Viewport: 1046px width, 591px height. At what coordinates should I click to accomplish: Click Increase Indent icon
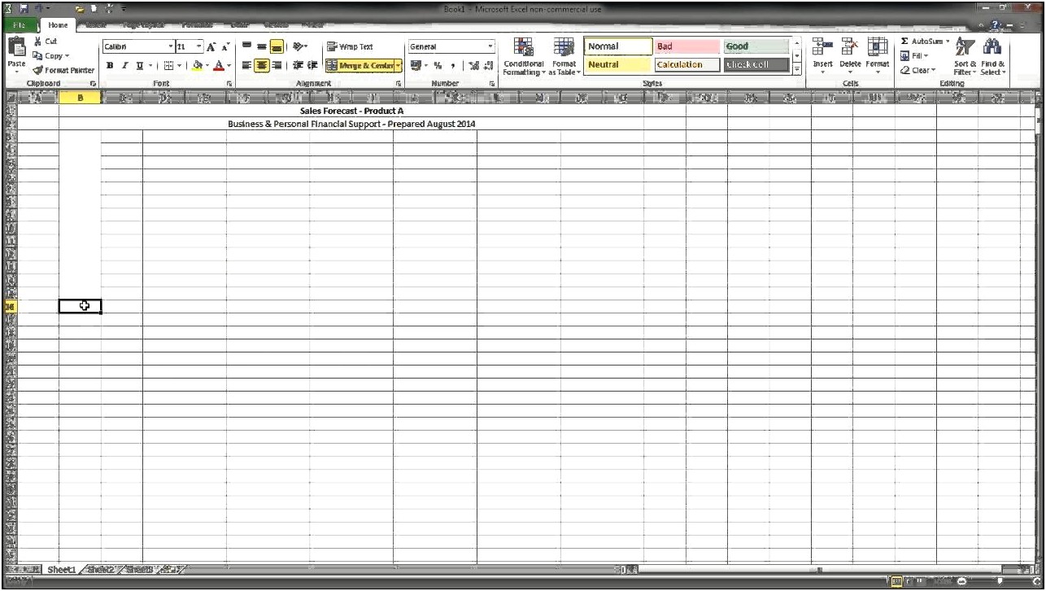(312, 66)
